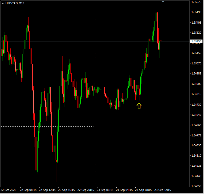Click time axis label 23 Sep 12:15

tap(163, 190)
